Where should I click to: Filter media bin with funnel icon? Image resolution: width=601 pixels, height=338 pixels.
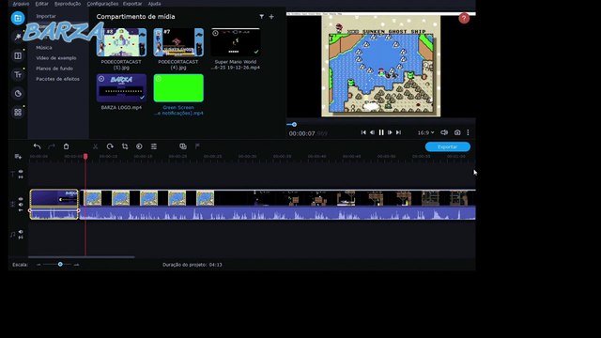click(261, 17)
